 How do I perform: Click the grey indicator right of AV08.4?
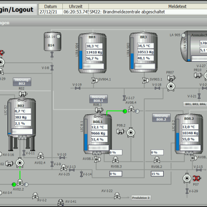pos(137,111)
